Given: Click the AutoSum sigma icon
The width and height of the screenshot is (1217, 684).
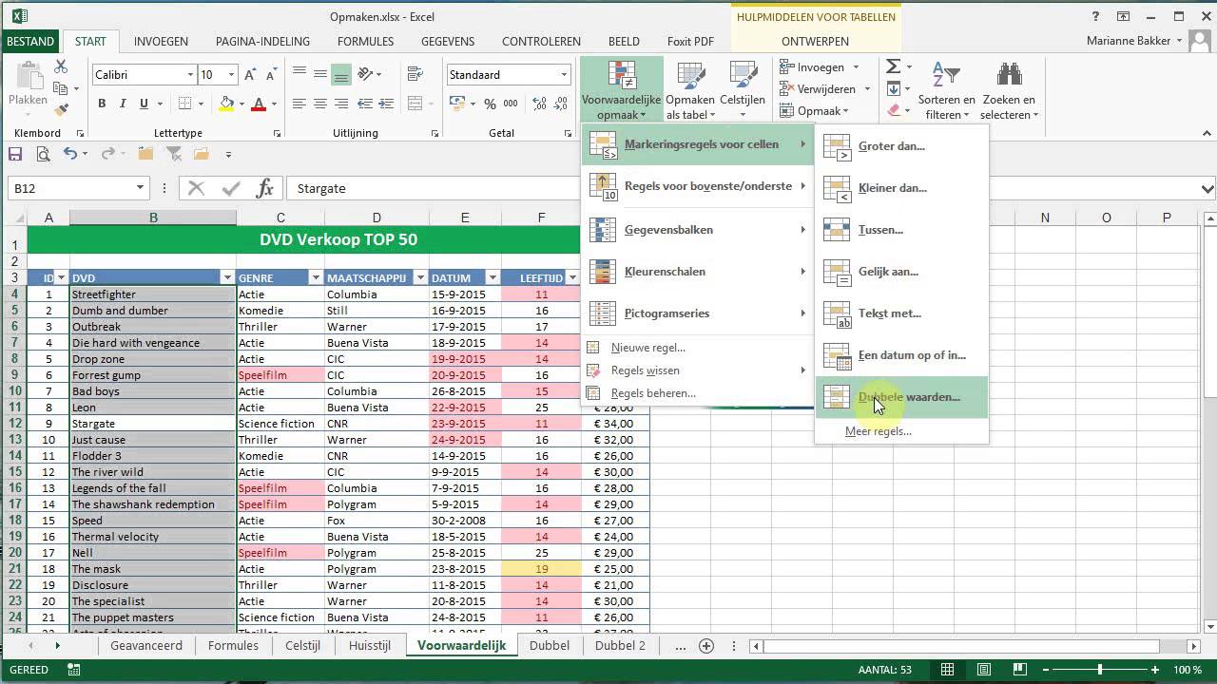Looking at the screenshot, I should coord(893,66).
